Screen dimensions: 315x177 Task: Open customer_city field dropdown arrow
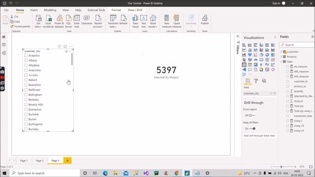(271, 93)
